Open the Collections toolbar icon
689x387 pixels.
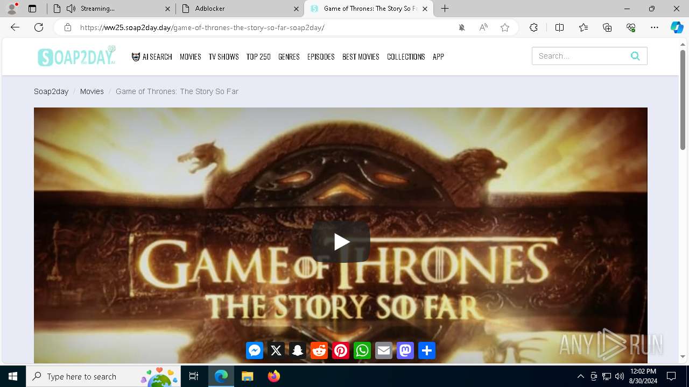point(607,27)
